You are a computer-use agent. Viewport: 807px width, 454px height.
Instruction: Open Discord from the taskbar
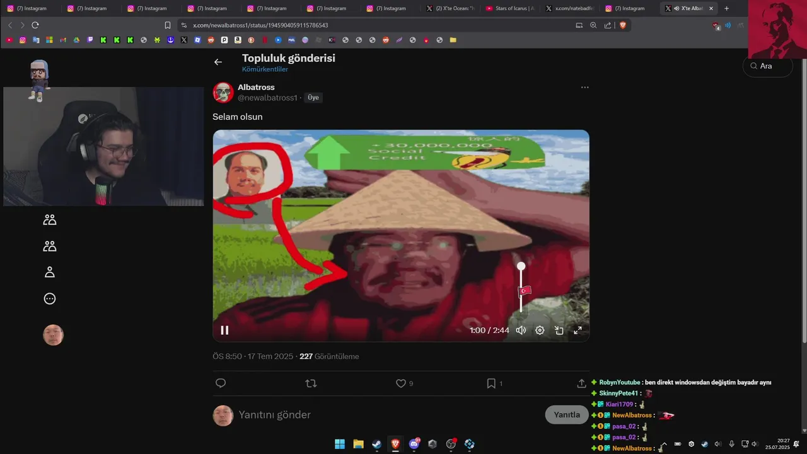click(414, 444)
